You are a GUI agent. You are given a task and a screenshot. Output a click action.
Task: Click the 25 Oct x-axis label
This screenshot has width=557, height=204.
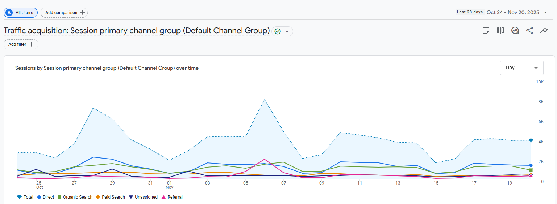[39, 185]
